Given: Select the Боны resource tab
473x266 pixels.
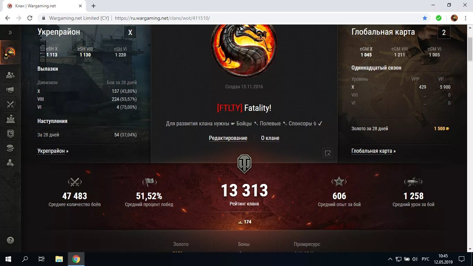Looking at the screenshot, I should pos(244,244).
